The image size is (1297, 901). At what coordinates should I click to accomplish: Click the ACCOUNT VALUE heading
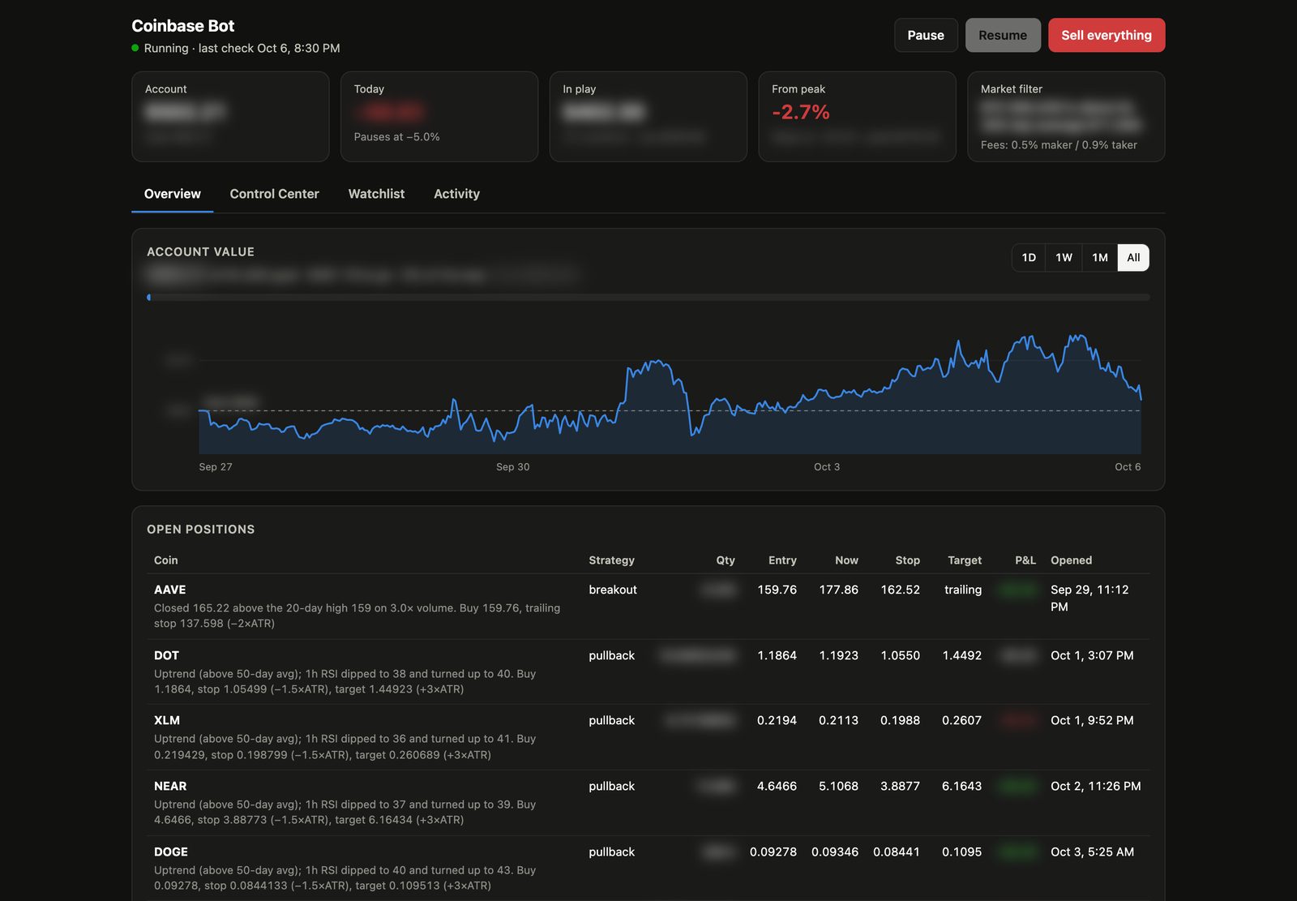(200, 252)
